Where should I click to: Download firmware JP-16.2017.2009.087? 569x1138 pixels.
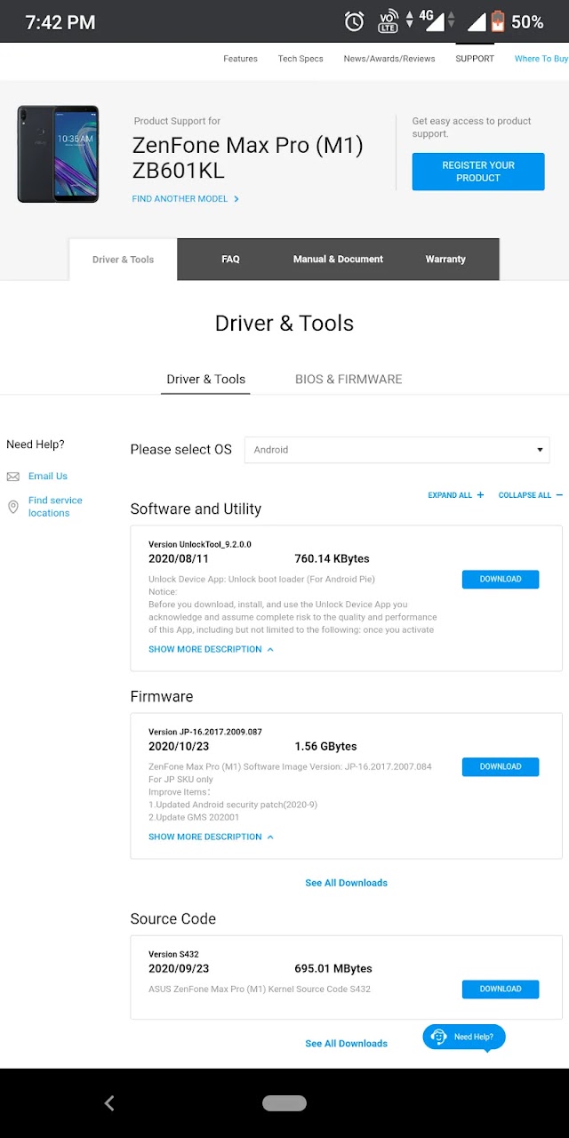(501, 766)
